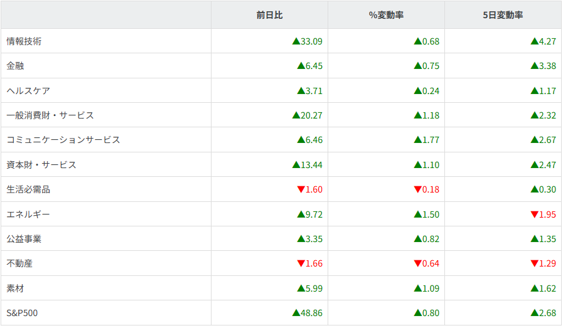Select the エネルギー sector row label
This screenshot has width=563, height=328.
28,214
